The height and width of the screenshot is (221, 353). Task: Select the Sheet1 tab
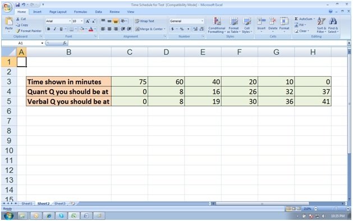click(x=27, y=204)
